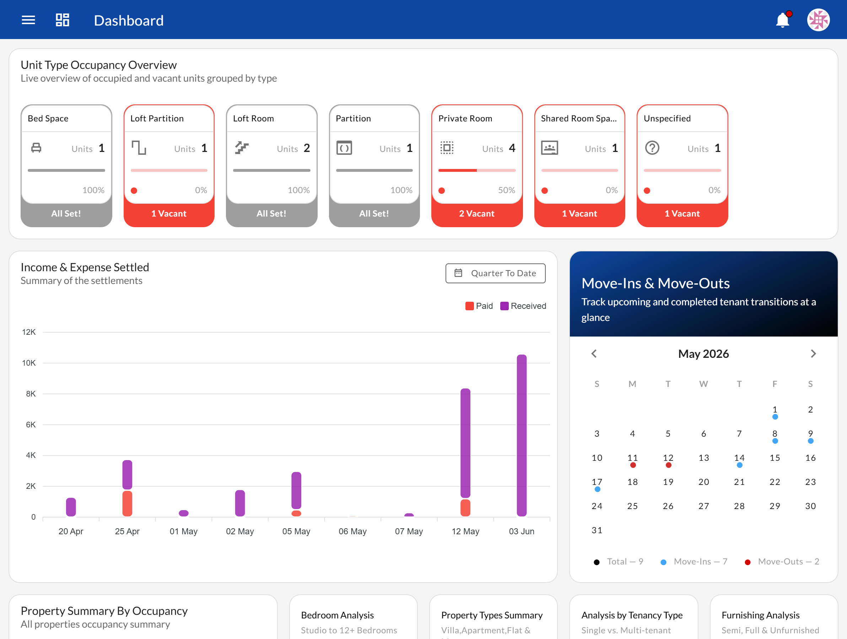This screenshot has width=847, height=639.
Task: Open the Bedroom Analysis card
Action: pyautogui.click(x=354, y=617)
